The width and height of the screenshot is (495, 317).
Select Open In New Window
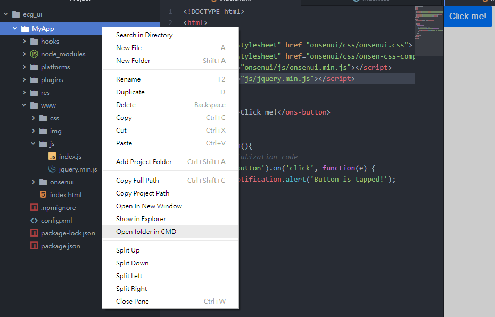[170, 206]
